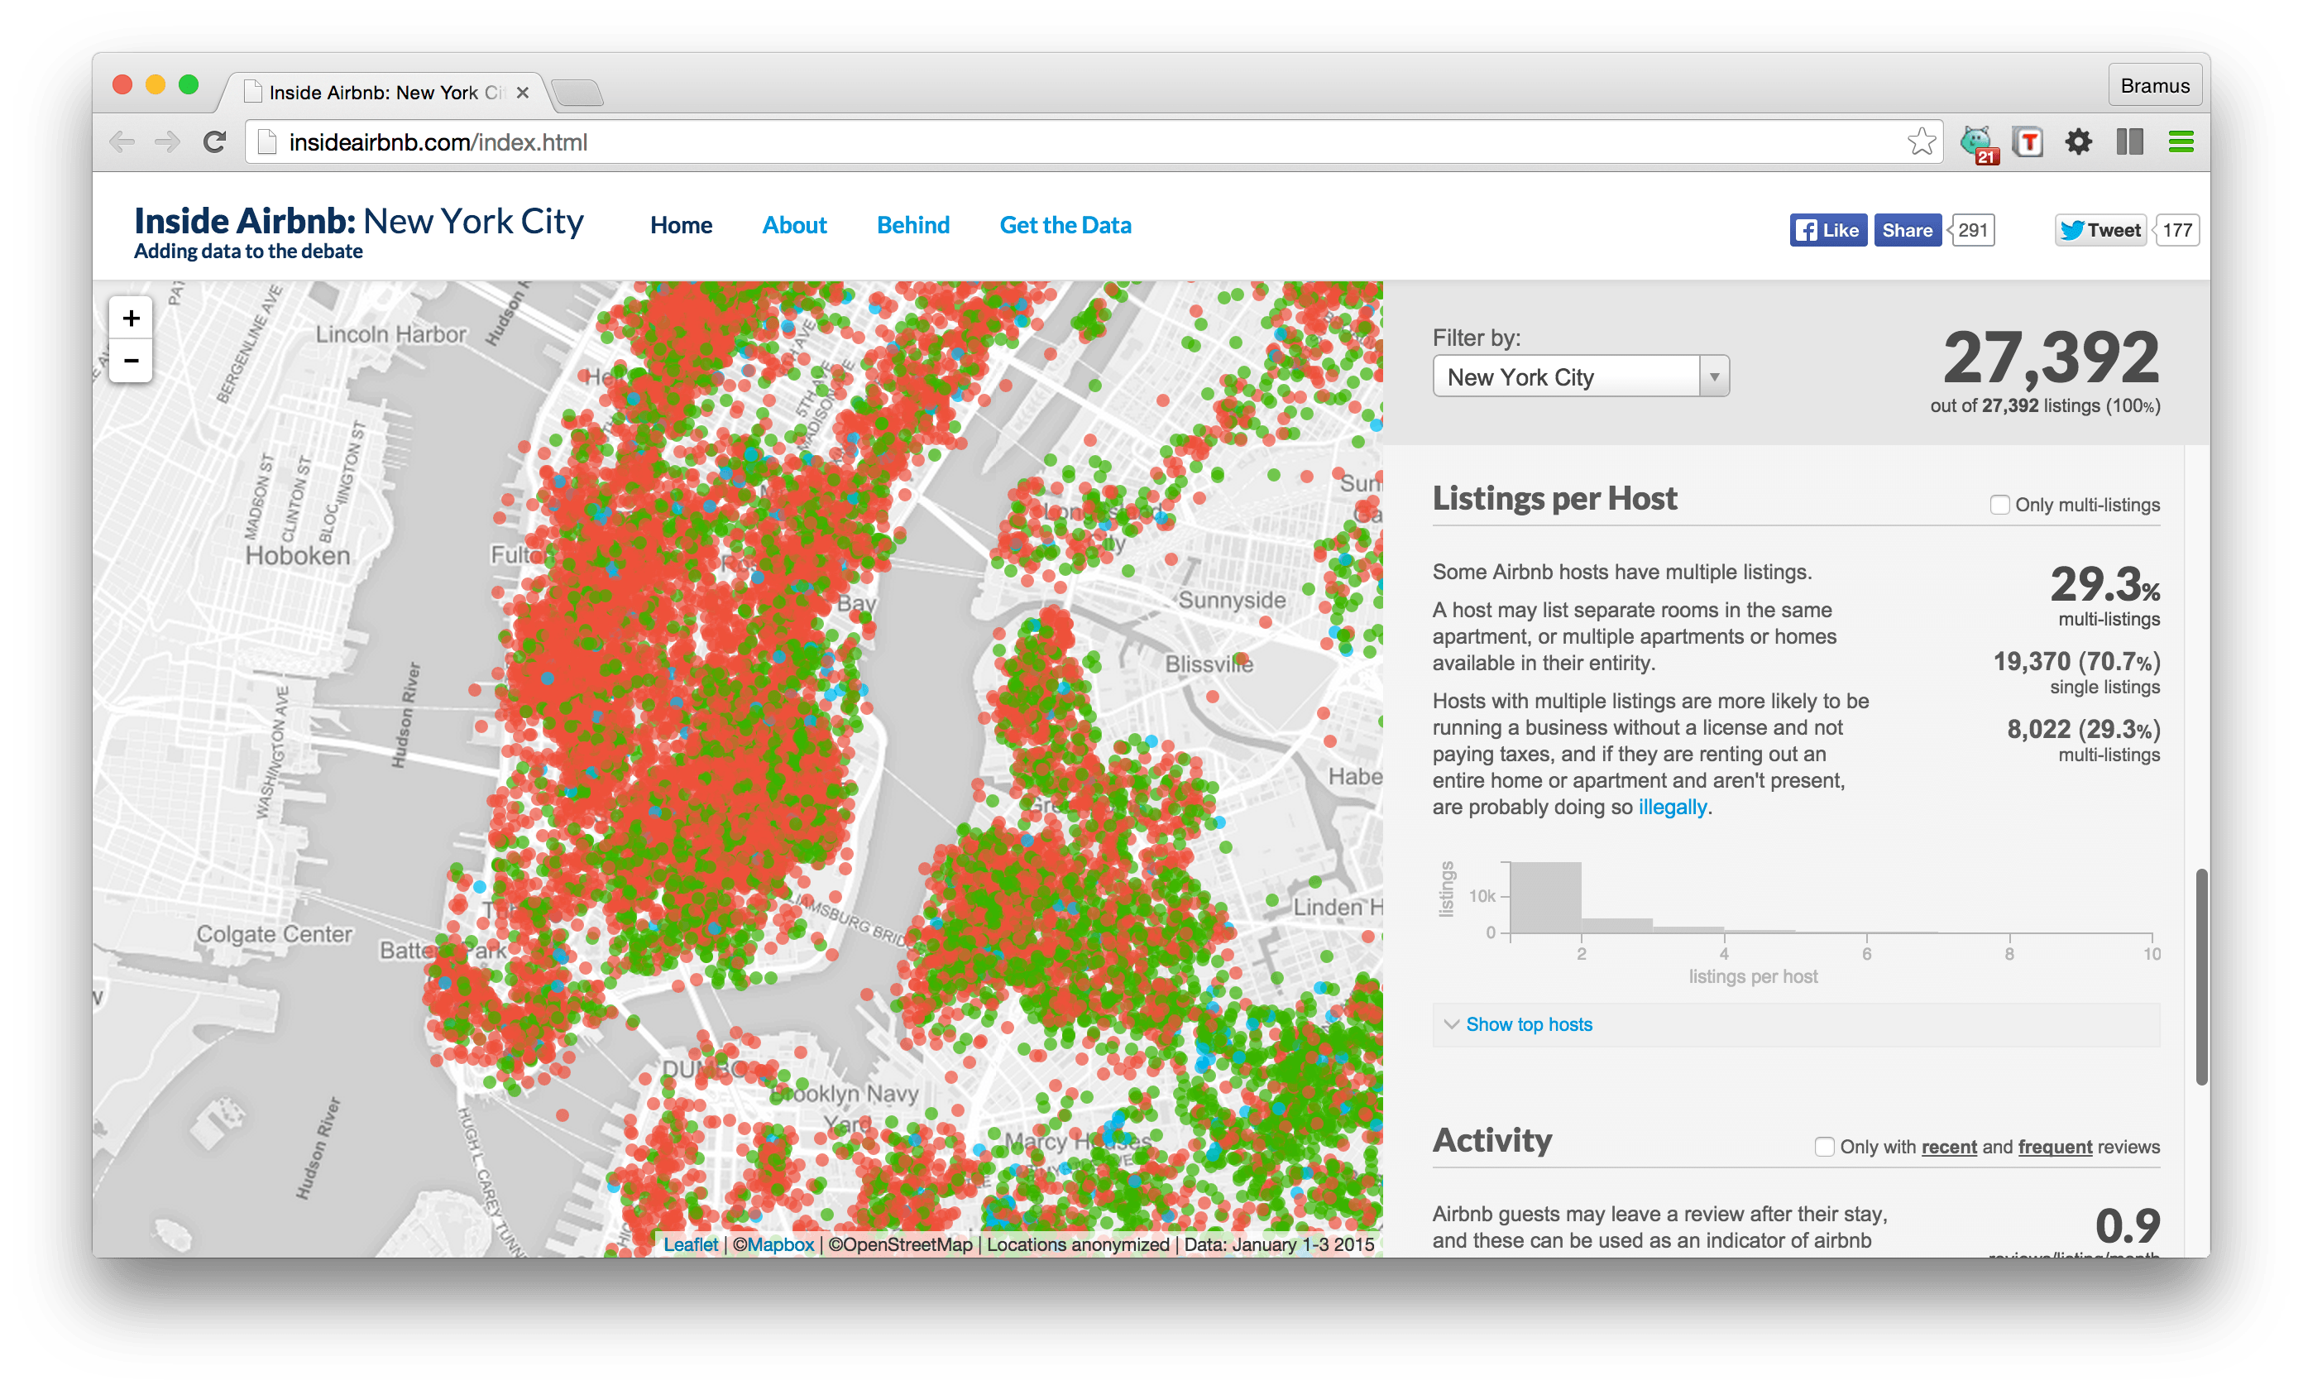Click the browser reload icon
The height and width of the screenshot is (1390, 2303).
click(215, 142)
